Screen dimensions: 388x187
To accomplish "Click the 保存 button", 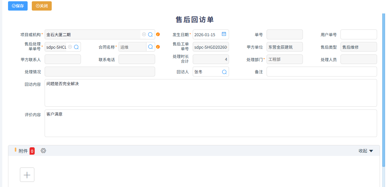I will pos(18,6).
